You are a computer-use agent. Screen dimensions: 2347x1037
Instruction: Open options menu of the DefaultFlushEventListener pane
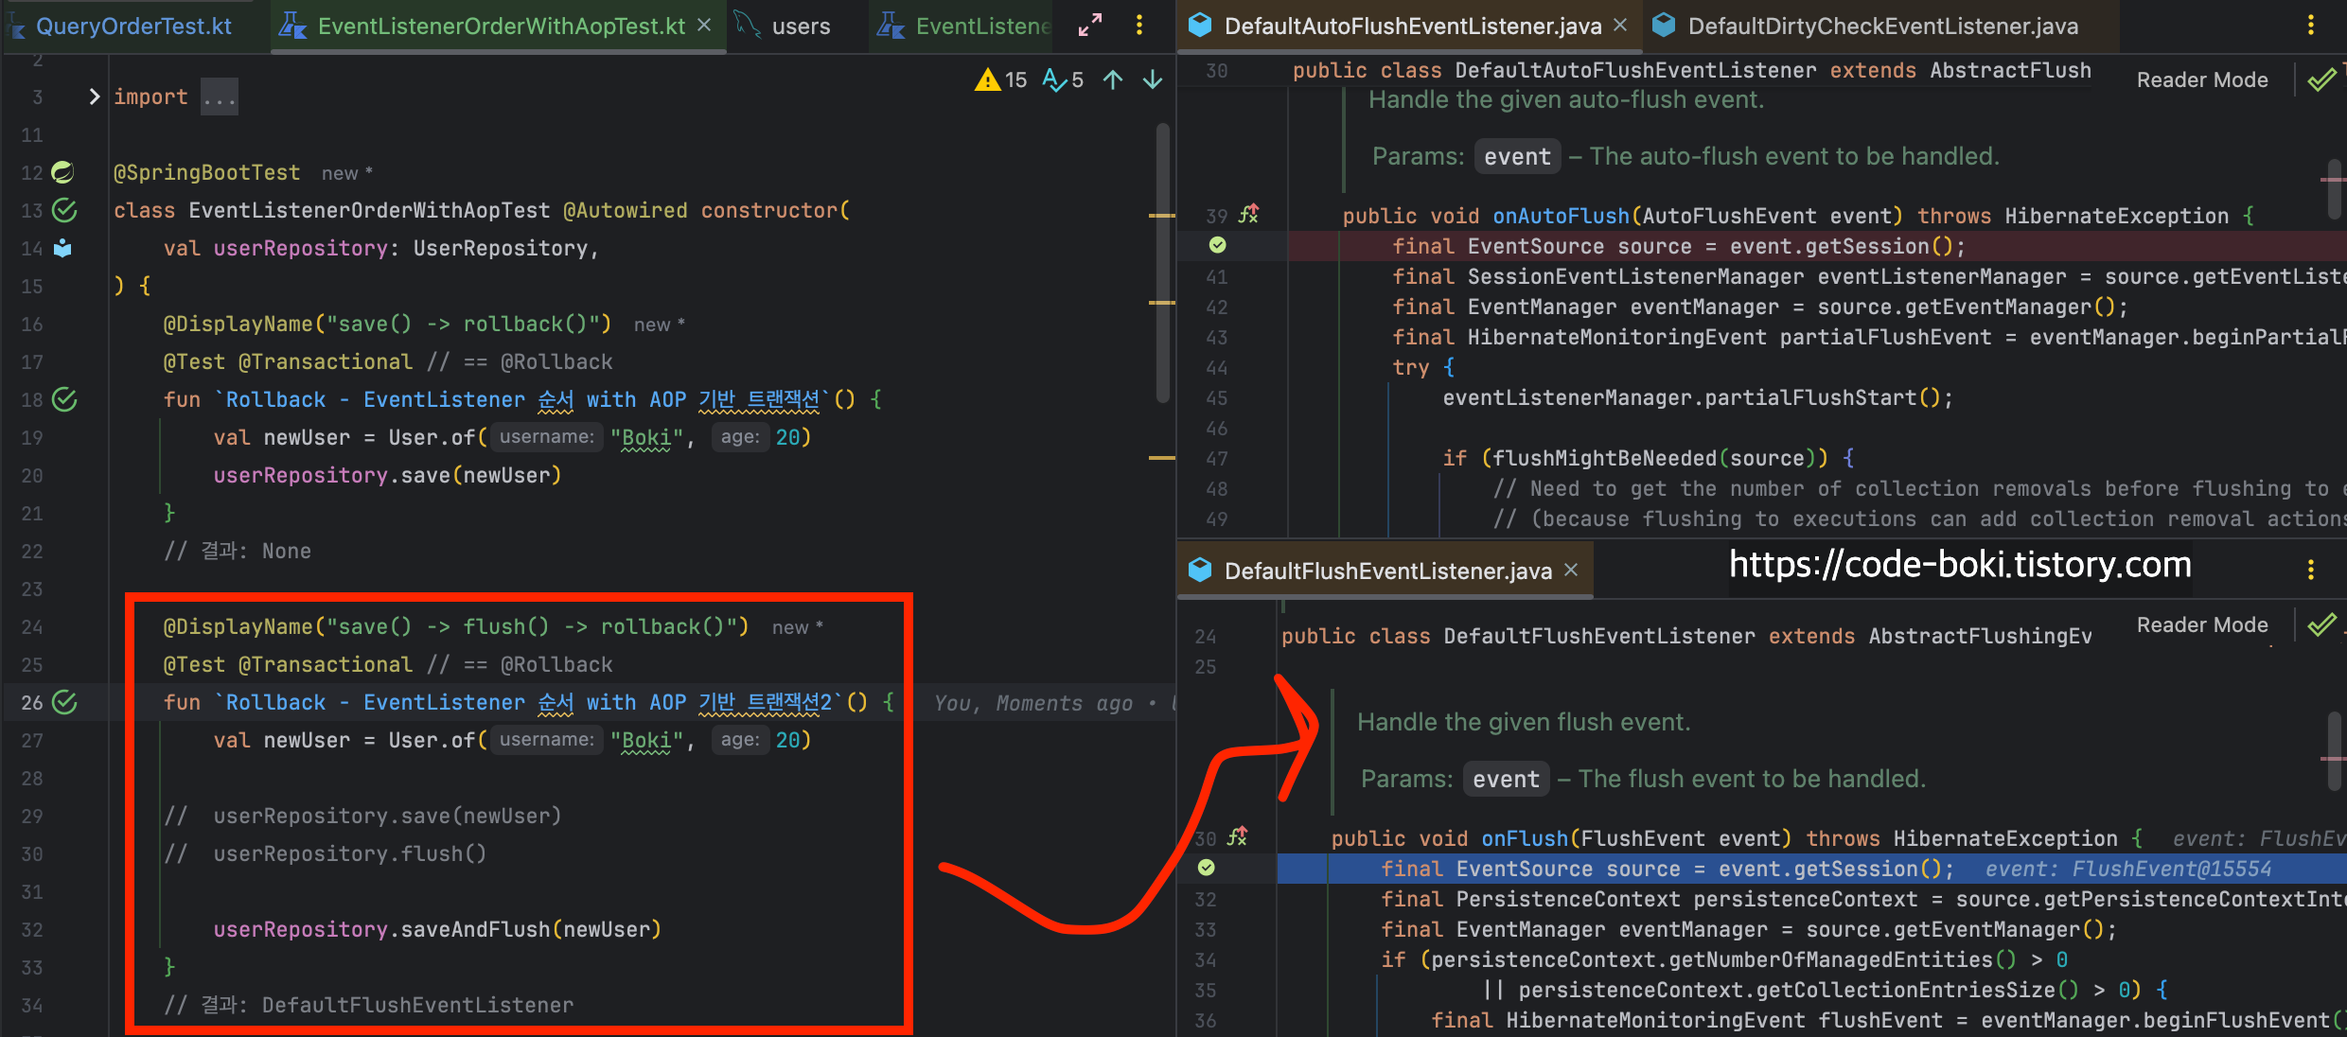(x=2310, y=570)
